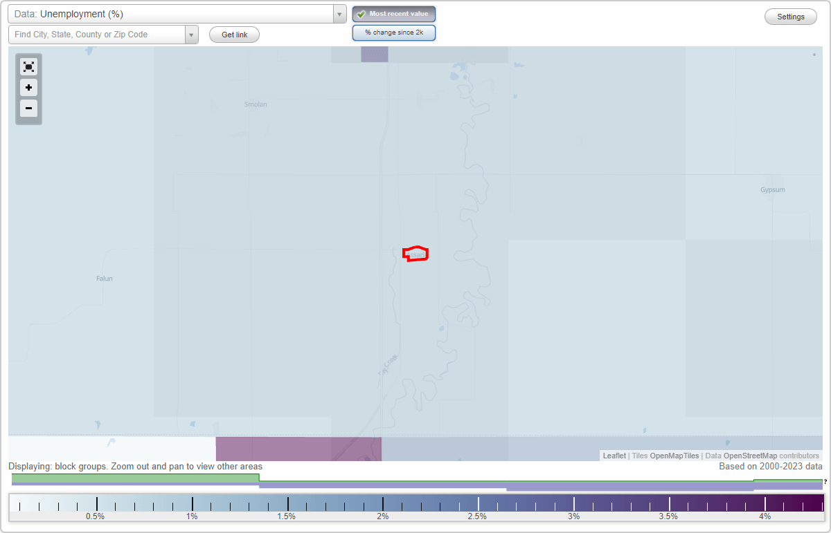The width and height of the screenshot is (831, 533).
Task: Switch to % change since 2k
Action: pos(394,32)
